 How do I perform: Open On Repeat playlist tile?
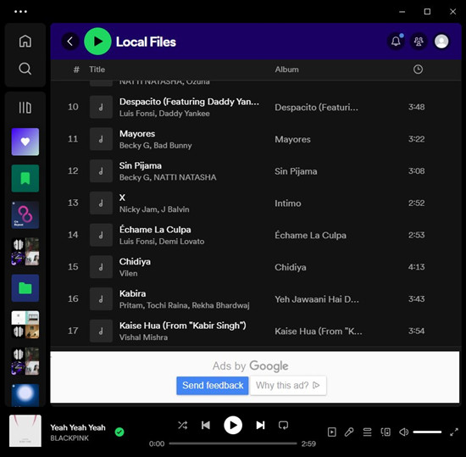click(x=25, y=215)
